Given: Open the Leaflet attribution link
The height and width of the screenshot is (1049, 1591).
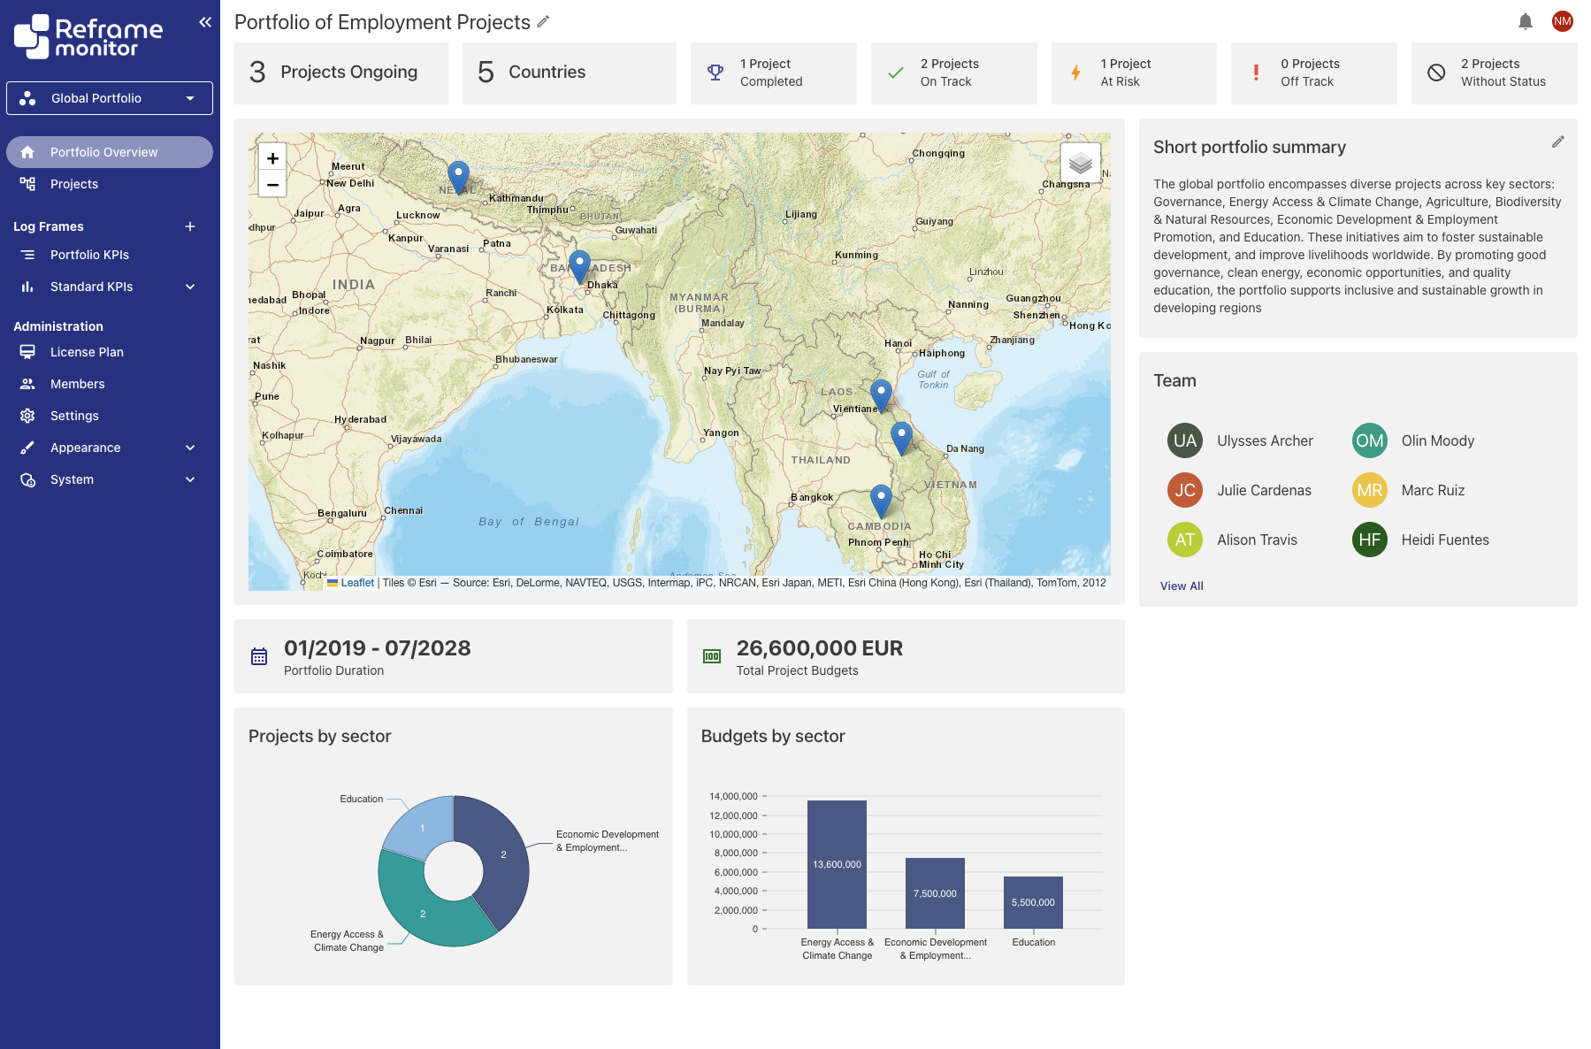Looking at the screenshot, I should pyautogui.click(x=357, y=583).
